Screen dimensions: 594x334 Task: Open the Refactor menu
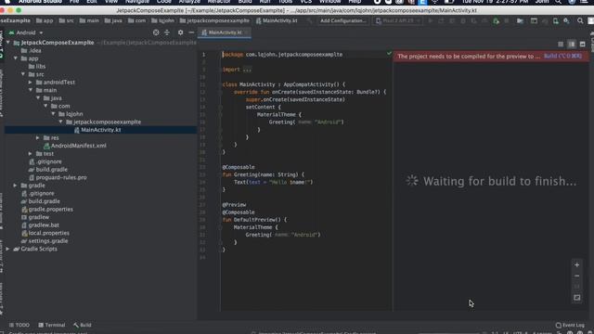pos(219,2)
